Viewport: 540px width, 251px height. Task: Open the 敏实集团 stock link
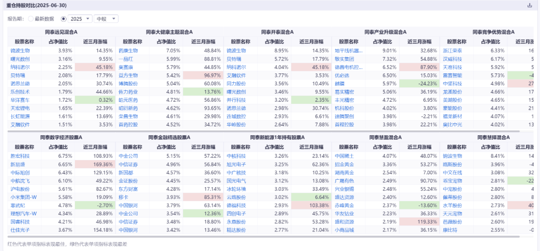pos(344,59)
